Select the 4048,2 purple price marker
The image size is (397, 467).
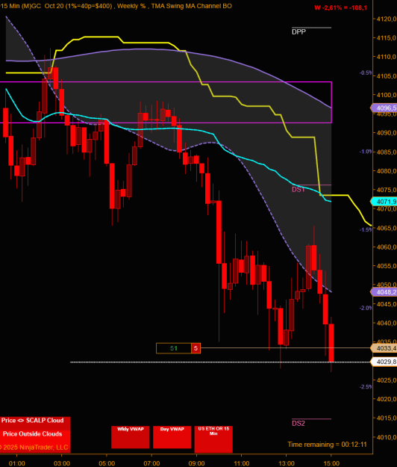(384, 292)
